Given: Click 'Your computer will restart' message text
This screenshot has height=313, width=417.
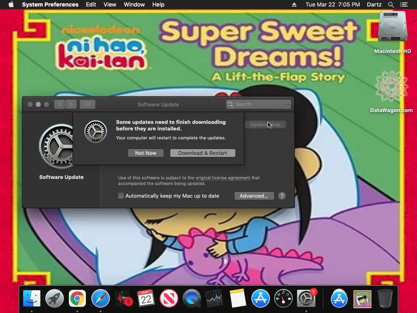Looking at the screenshot, I should (x=171, y=138).
